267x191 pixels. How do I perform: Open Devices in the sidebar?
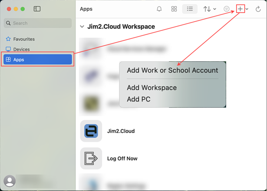[38, 49]
